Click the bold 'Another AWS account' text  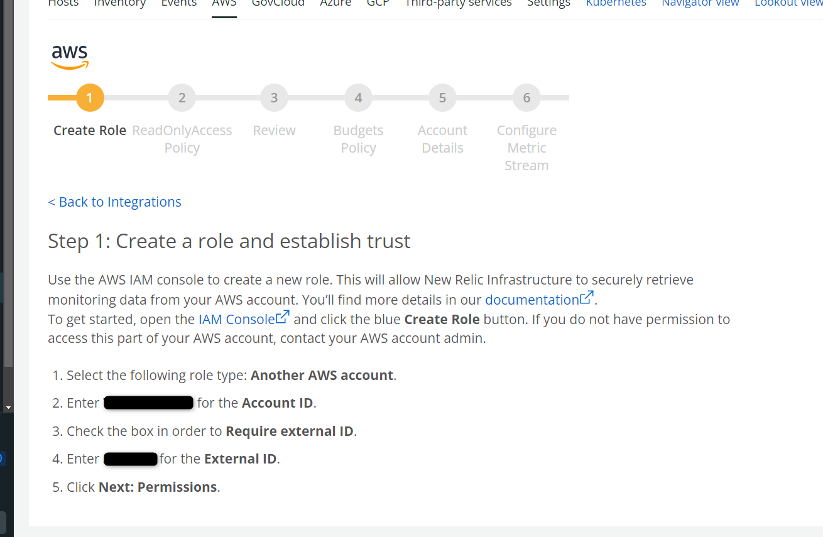tap(322, 376)
